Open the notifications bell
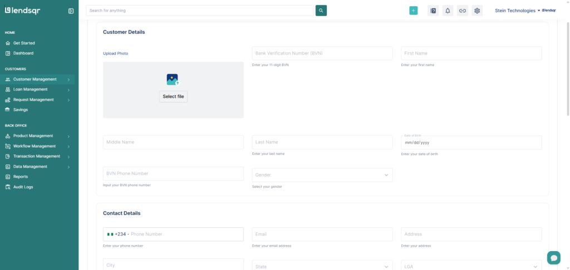Viewport: 570px width, 270px height. coord(448,11)
